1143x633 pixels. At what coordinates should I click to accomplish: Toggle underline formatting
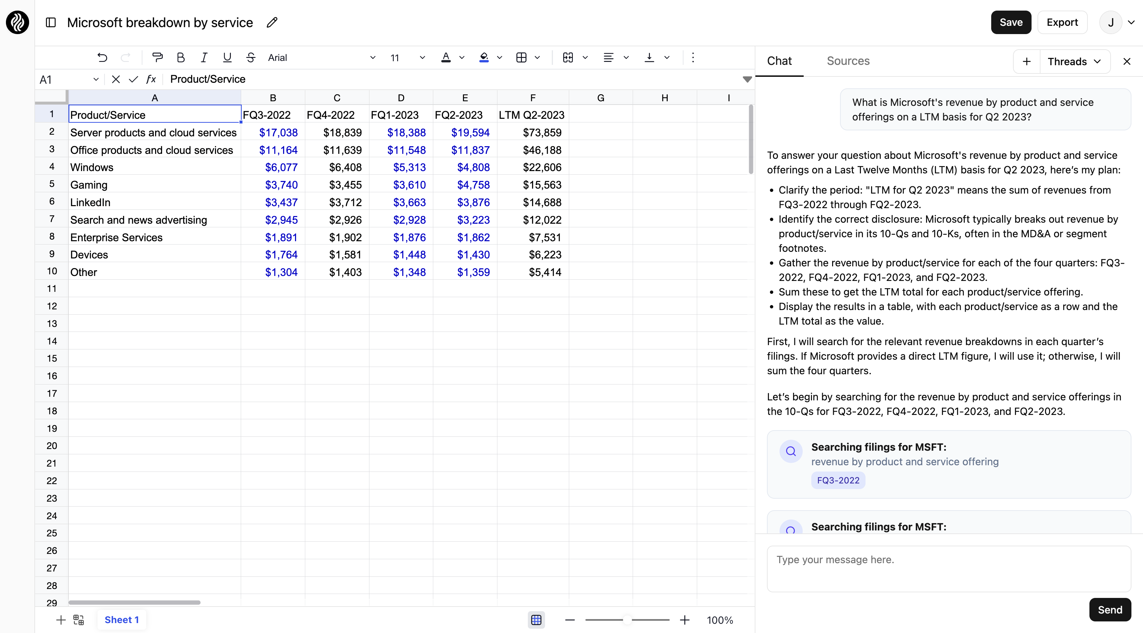(227, 57)
